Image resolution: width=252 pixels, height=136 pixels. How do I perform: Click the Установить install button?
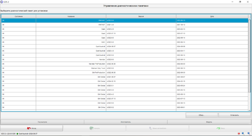point(234,115)
